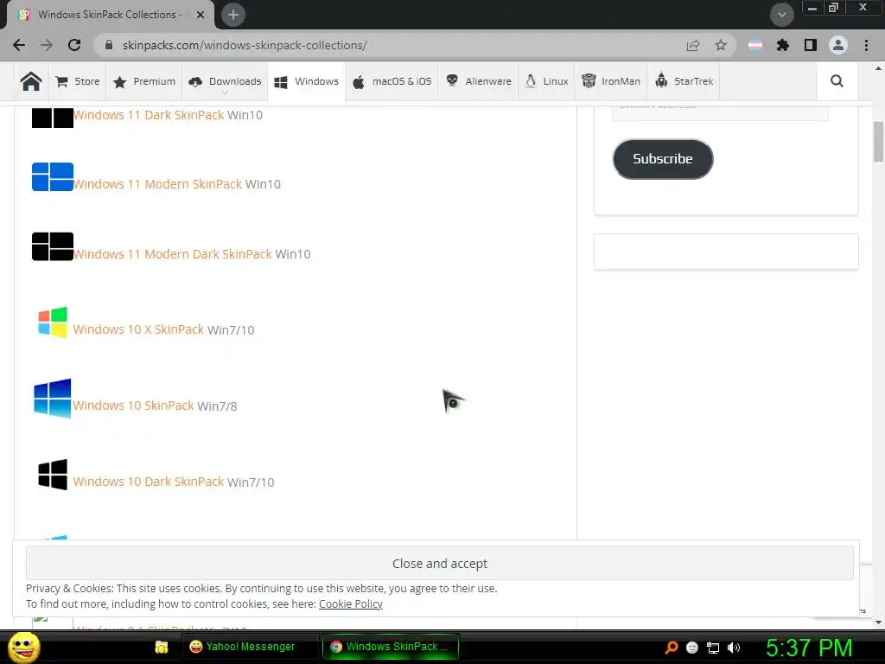Click the orange magnifier tray icon
This screenshot has width=885, height=664.
click(x=672, y=647)
